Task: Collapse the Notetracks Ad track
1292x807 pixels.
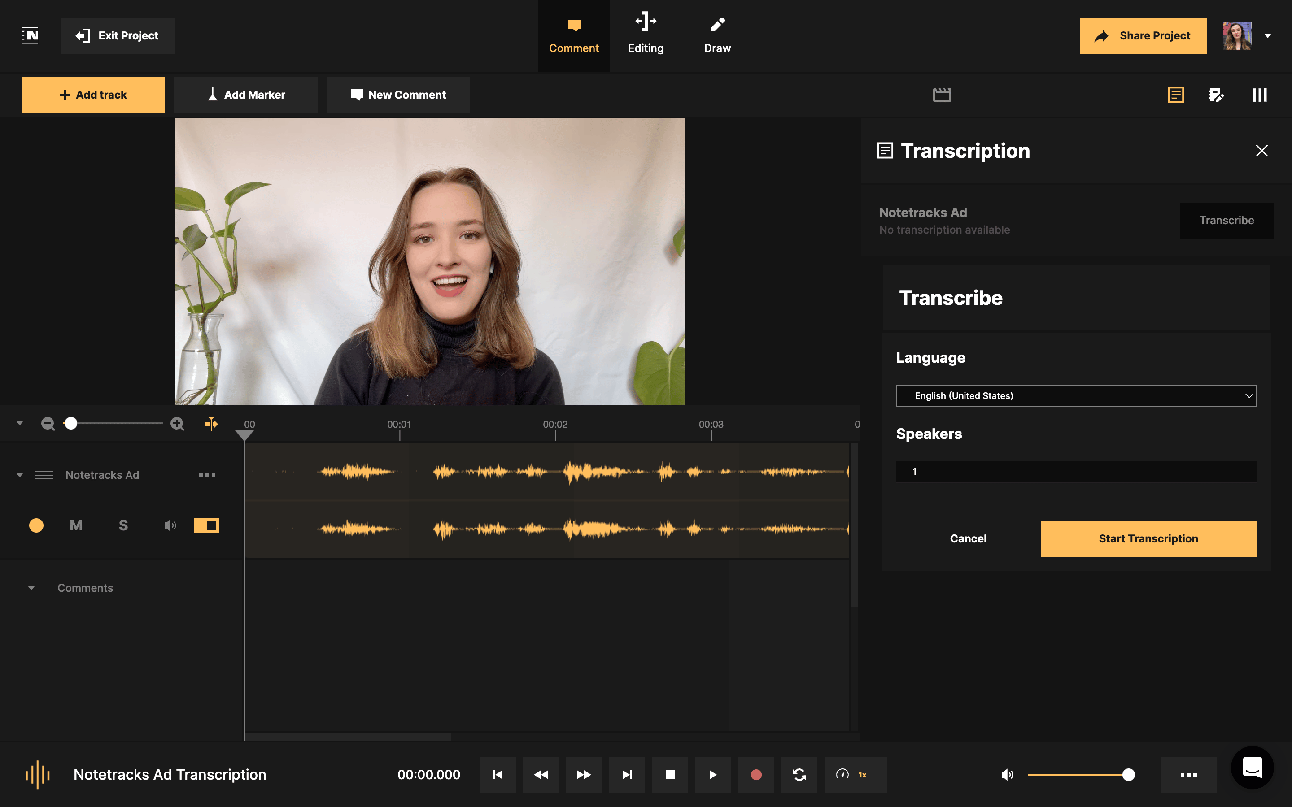Action: (20, 474)
